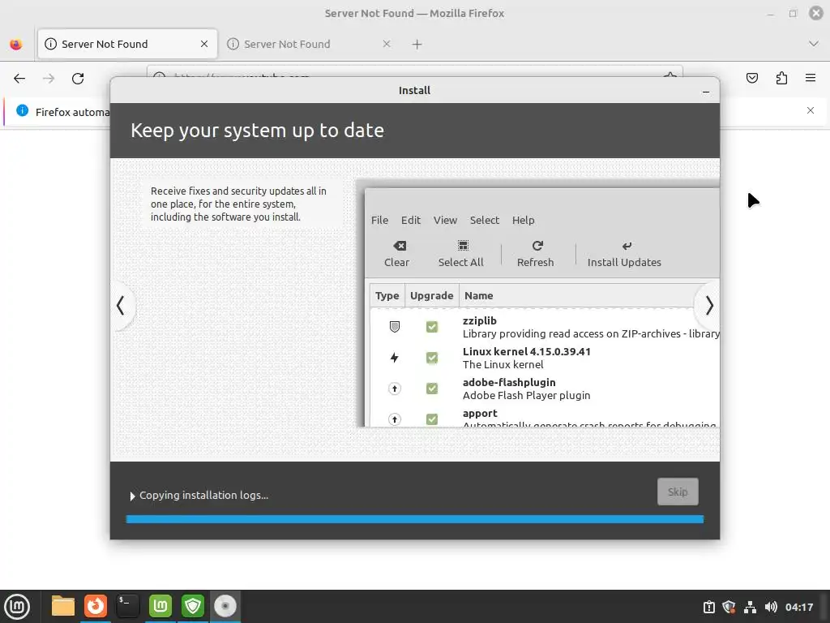Open the clipboard tray icon
The height and width of the screenshot is (623, 830).
pos(708,607)
